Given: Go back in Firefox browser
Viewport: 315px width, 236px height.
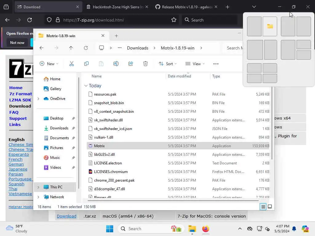Looking at the screenshot, I should click(7, 20).
